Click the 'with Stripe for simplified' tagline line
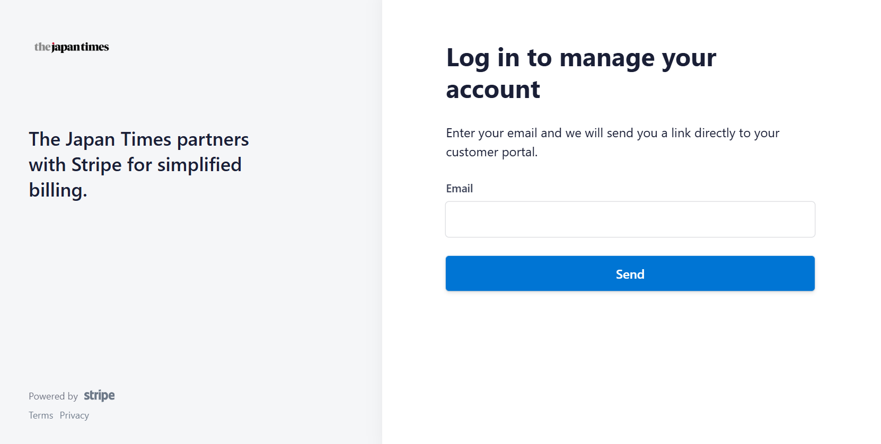Screen dimensions: 881x444 click(135, 165)
